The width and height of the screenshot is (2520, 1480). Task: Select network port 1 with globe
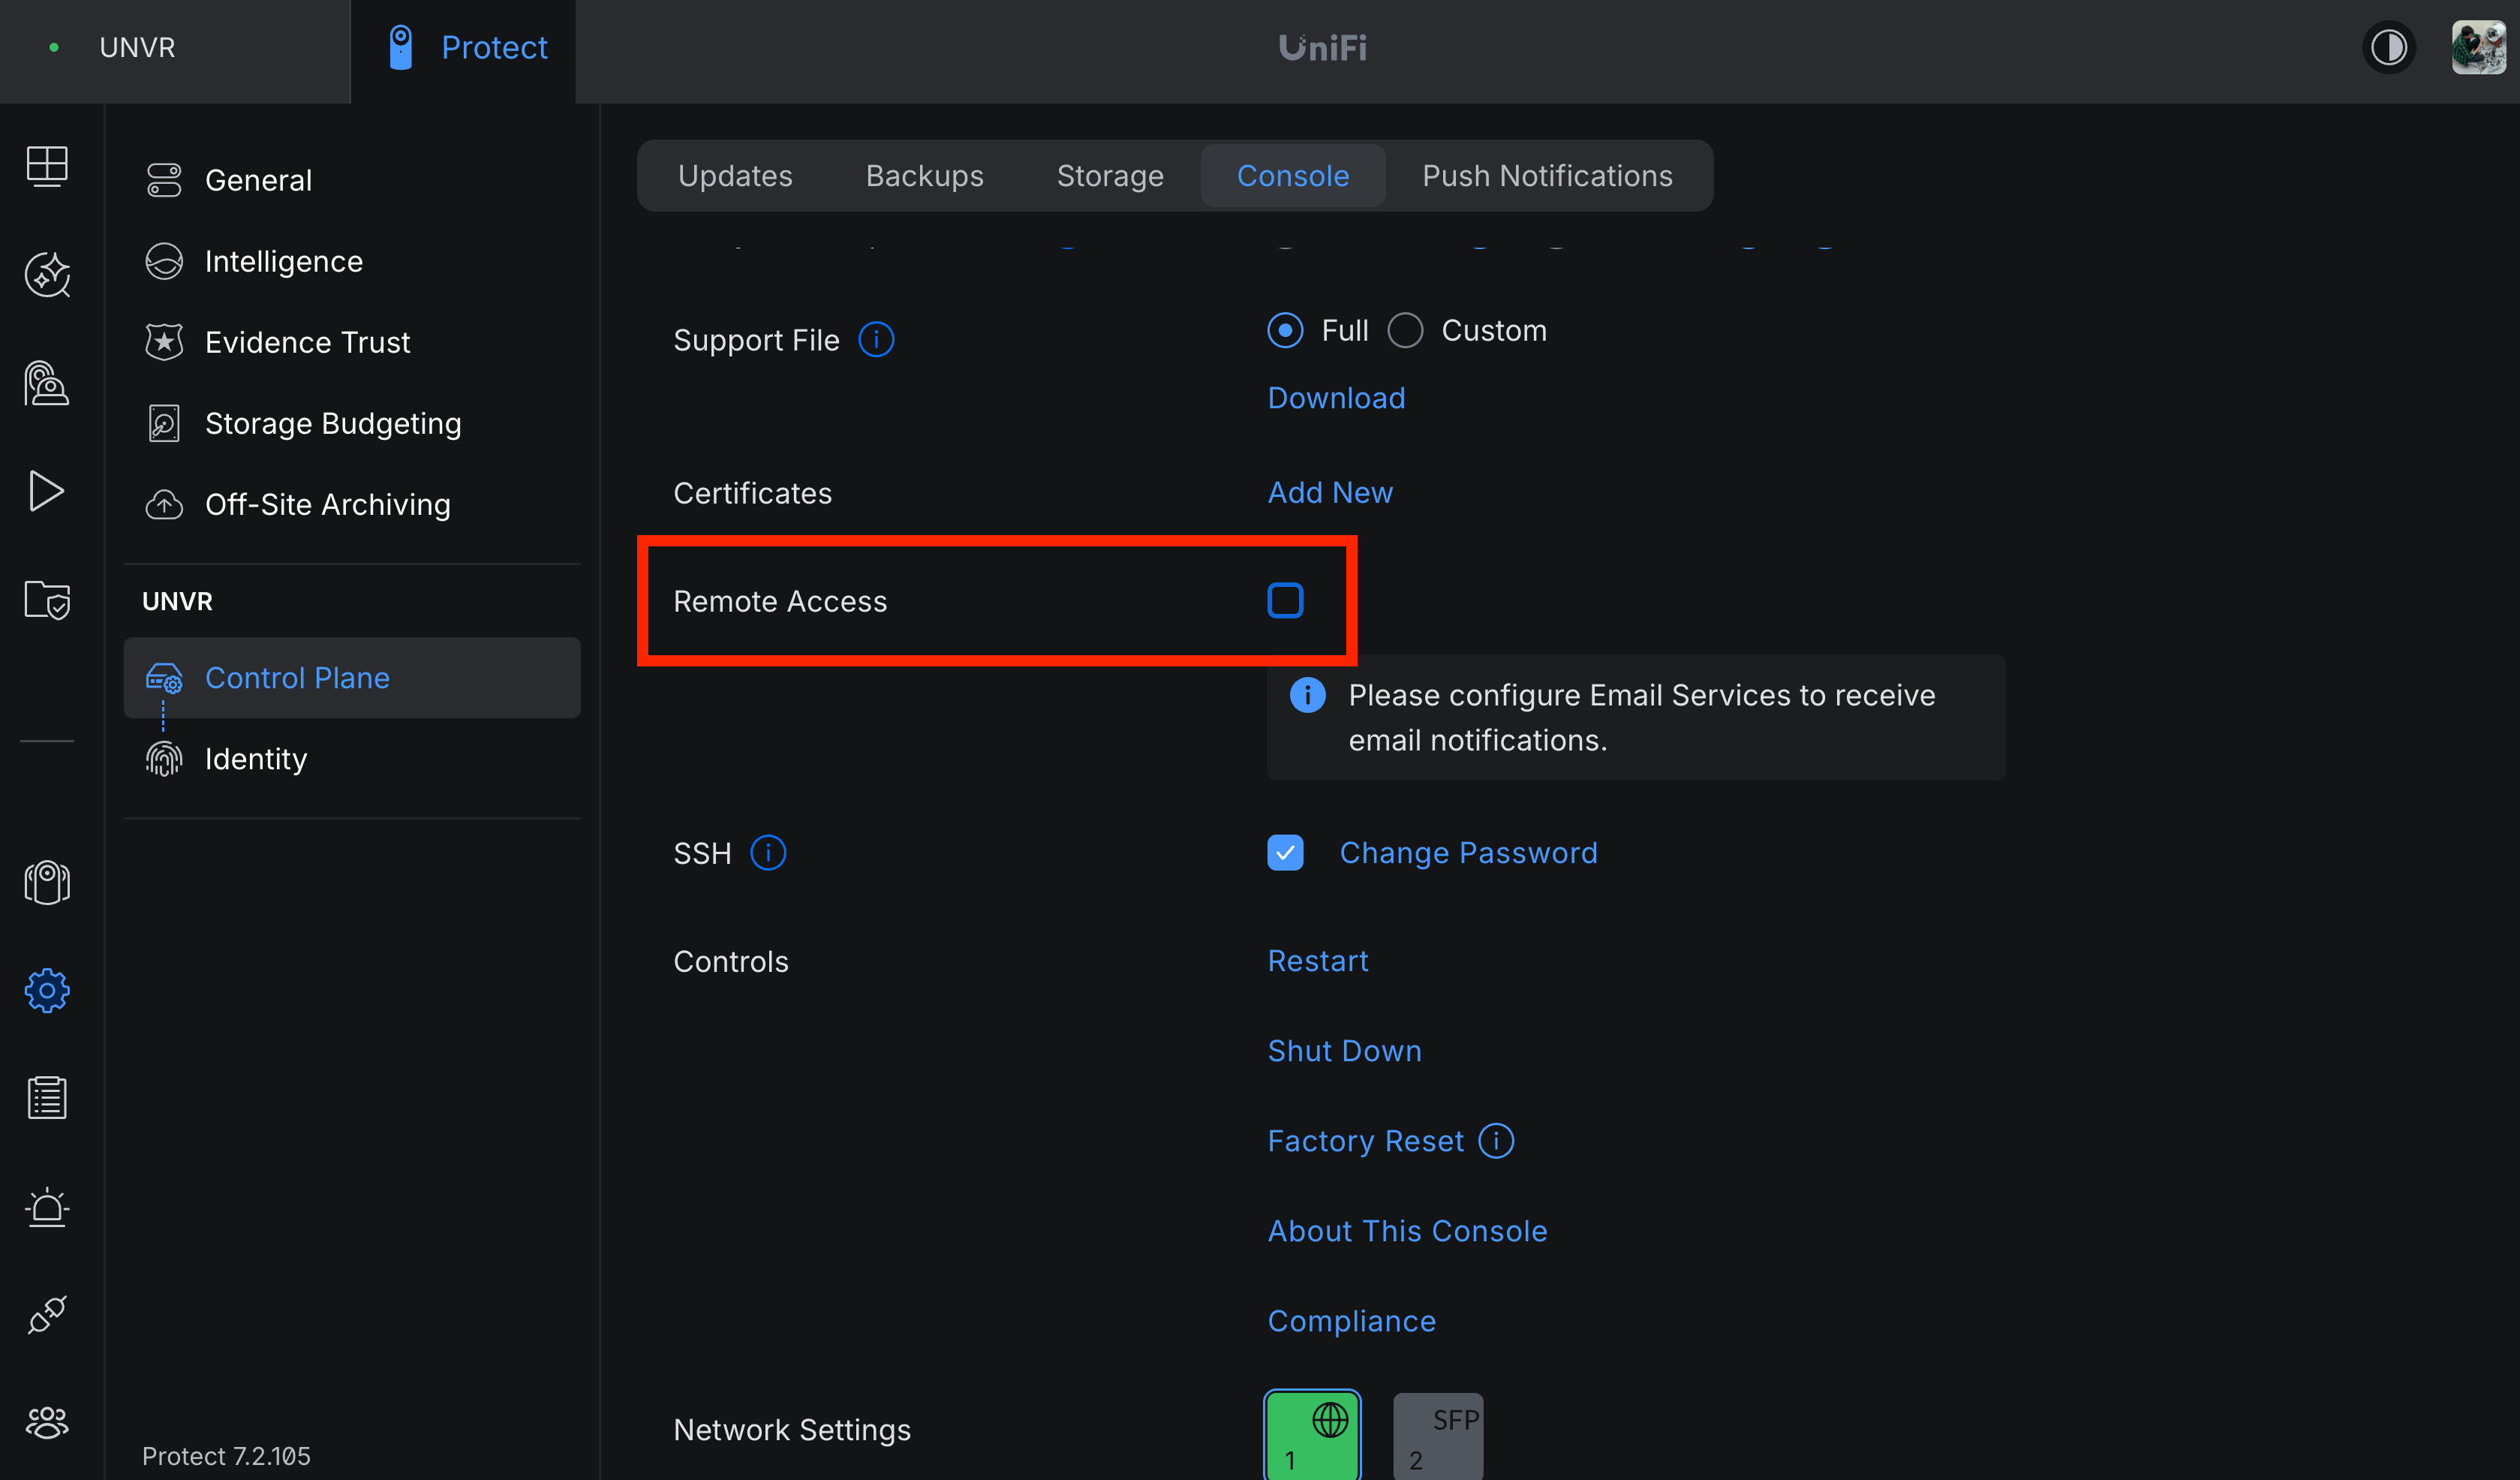[x=1312, y=1436]
